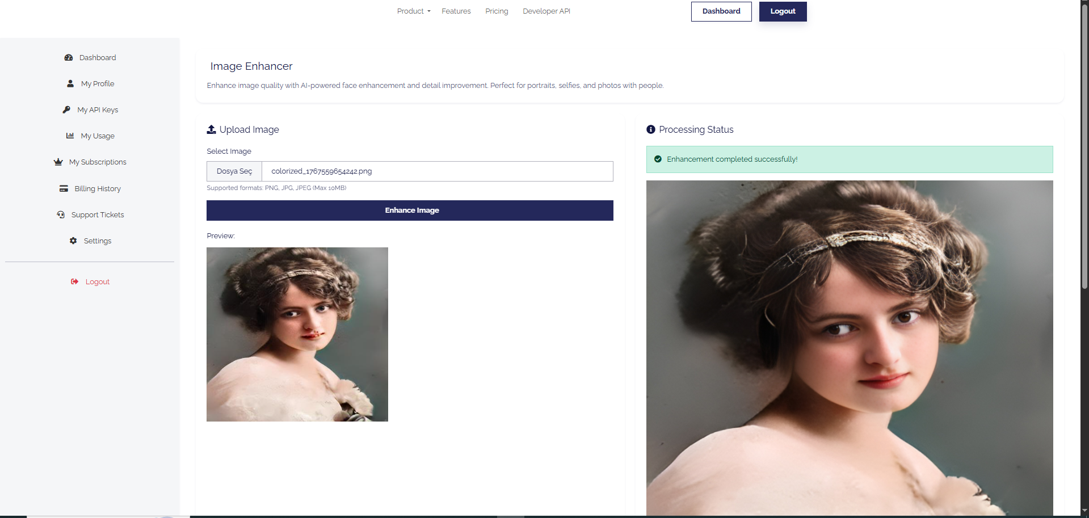This screenshot has height=518, width=1089.
Task: Click the outlined Dashboard button in header
Action: 721,11
